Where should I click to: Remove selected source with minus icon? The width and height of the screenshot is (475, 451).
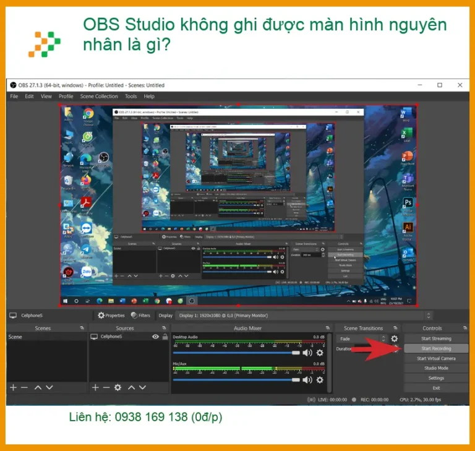point(106,387)
